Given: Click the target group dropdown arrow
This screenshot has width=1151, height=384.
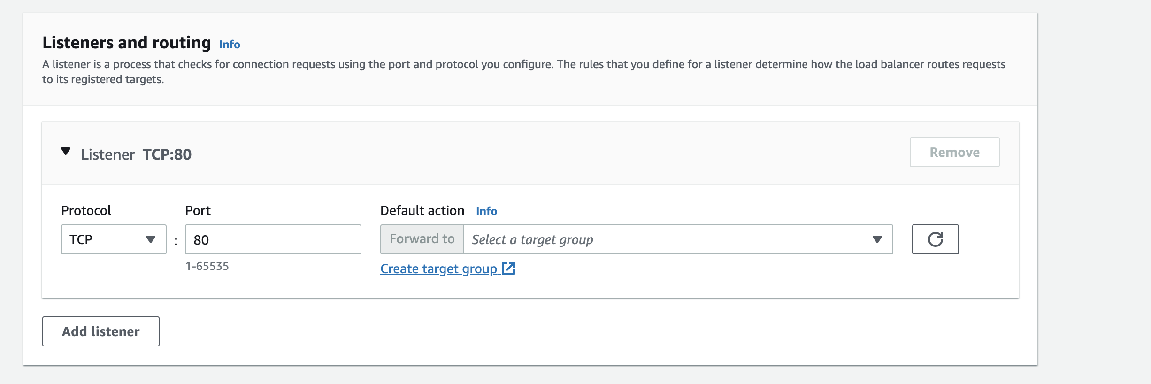Looking at the screenshot, I should 876,239.
